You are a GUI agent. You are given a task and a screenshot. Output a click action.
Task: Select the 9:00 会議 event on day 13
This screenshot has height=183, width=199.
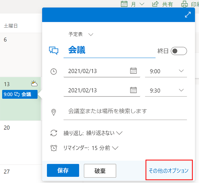tap(20, 94)
